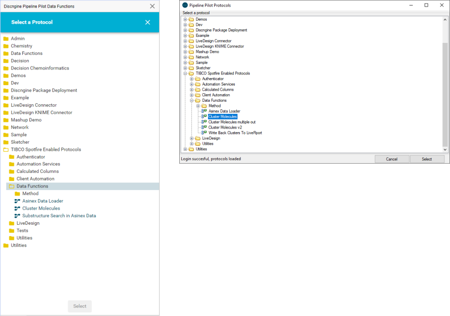Viewport: 450px width, 316px height.
Task: Click the Select button in Pipeline Pilot Protocols window
Action: point(427,159)
